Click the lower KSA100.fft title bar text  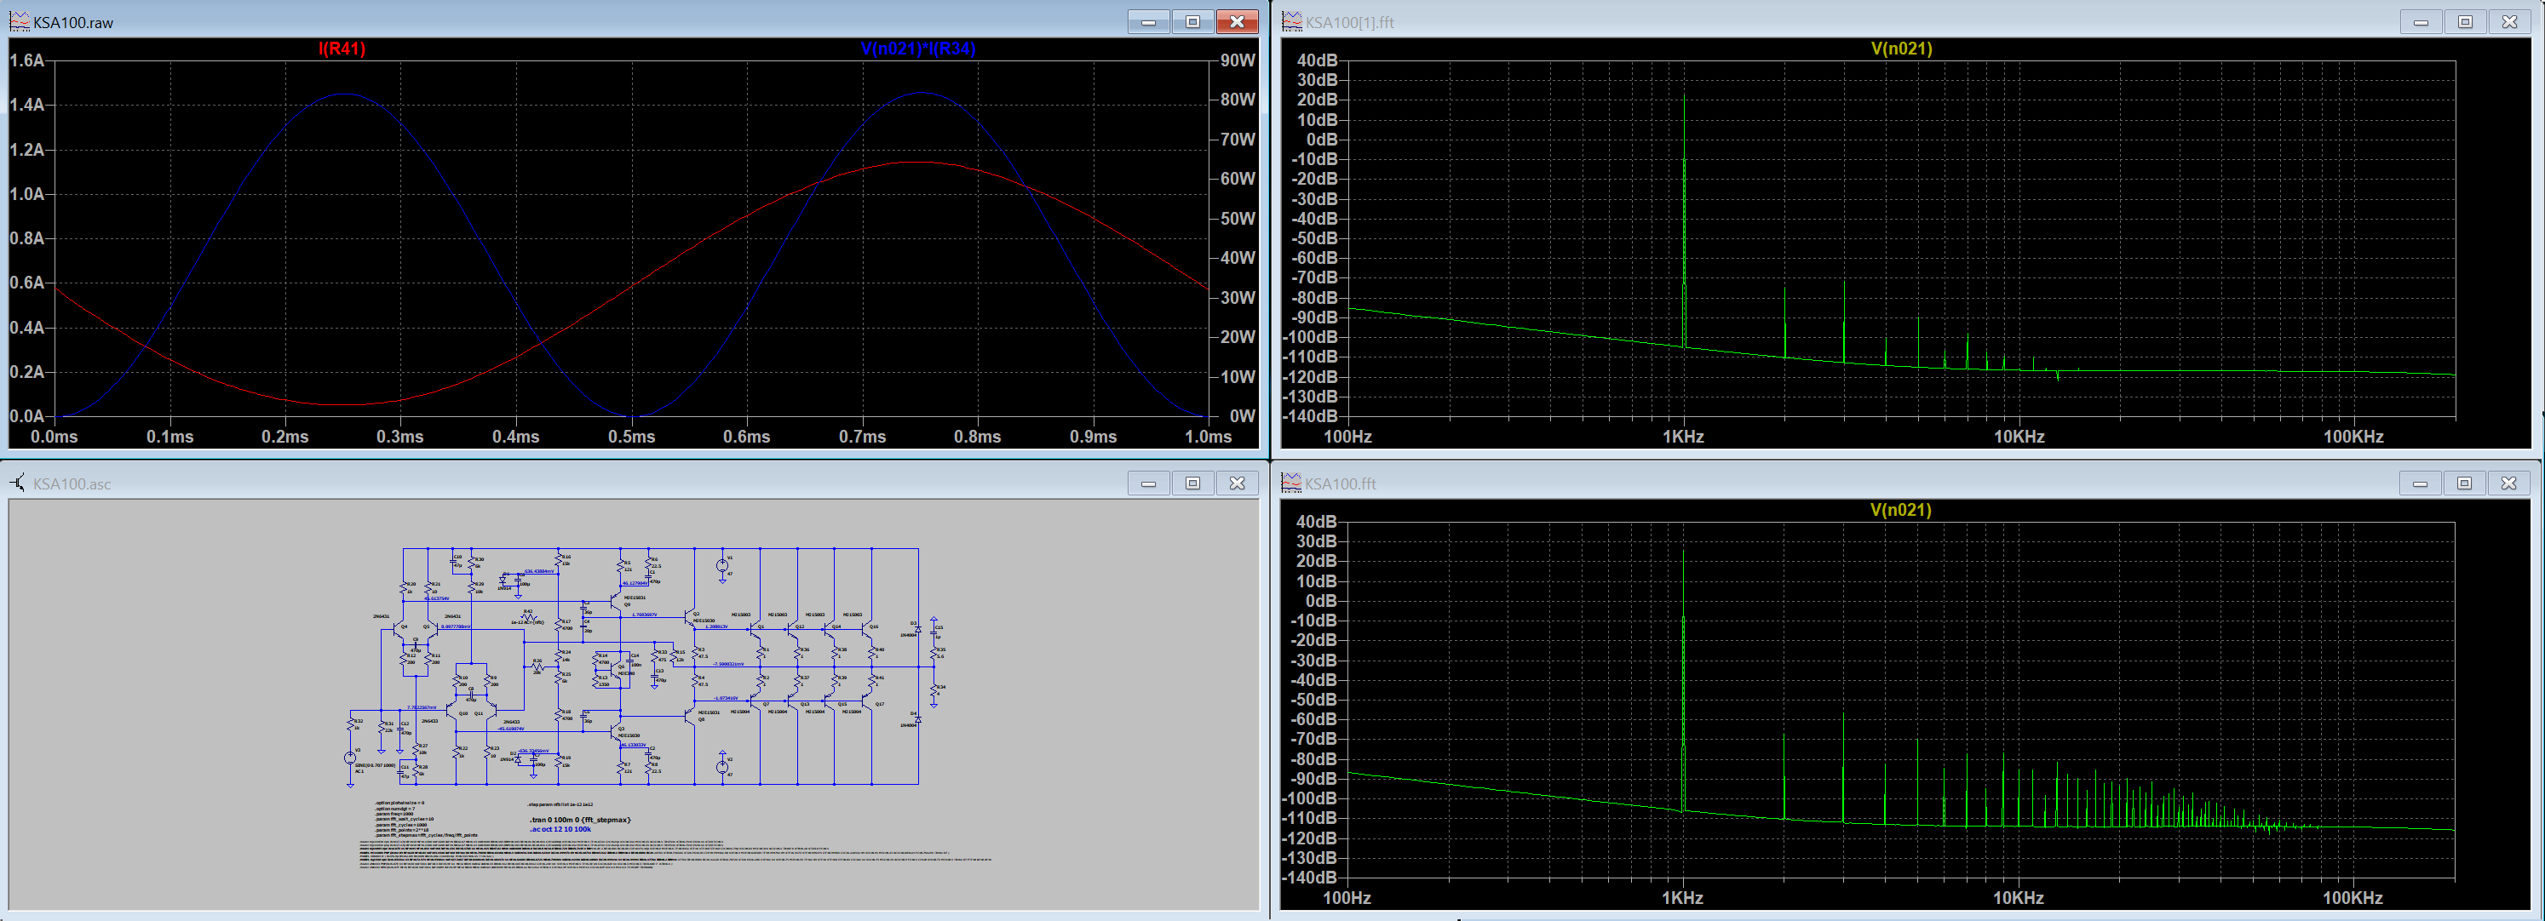tap(1341, 483)
